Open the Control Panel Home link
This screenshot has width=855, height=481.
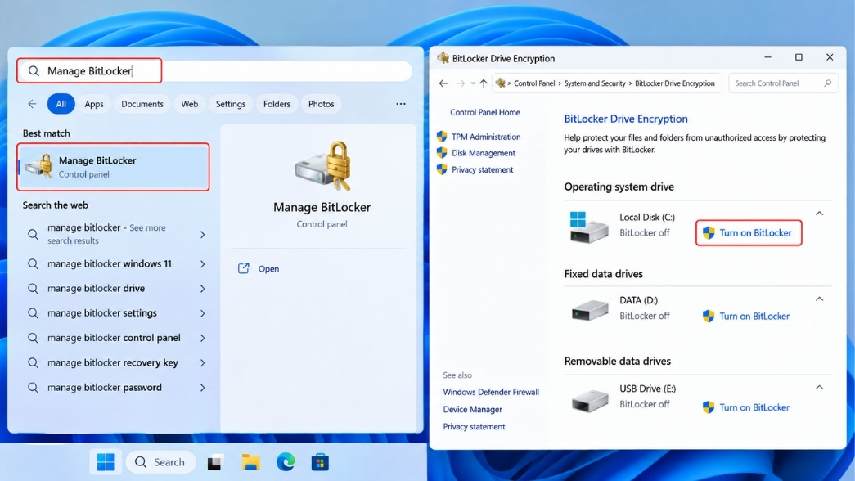pyautogui.click(x=484, y=112)
